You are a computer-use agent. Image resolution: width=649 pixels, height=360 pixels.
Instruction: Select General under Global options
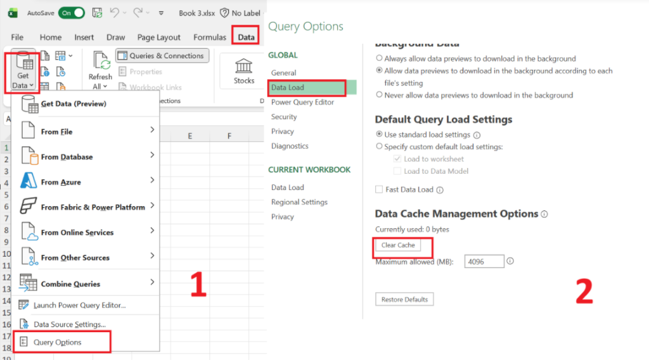(x=283, y=73)
